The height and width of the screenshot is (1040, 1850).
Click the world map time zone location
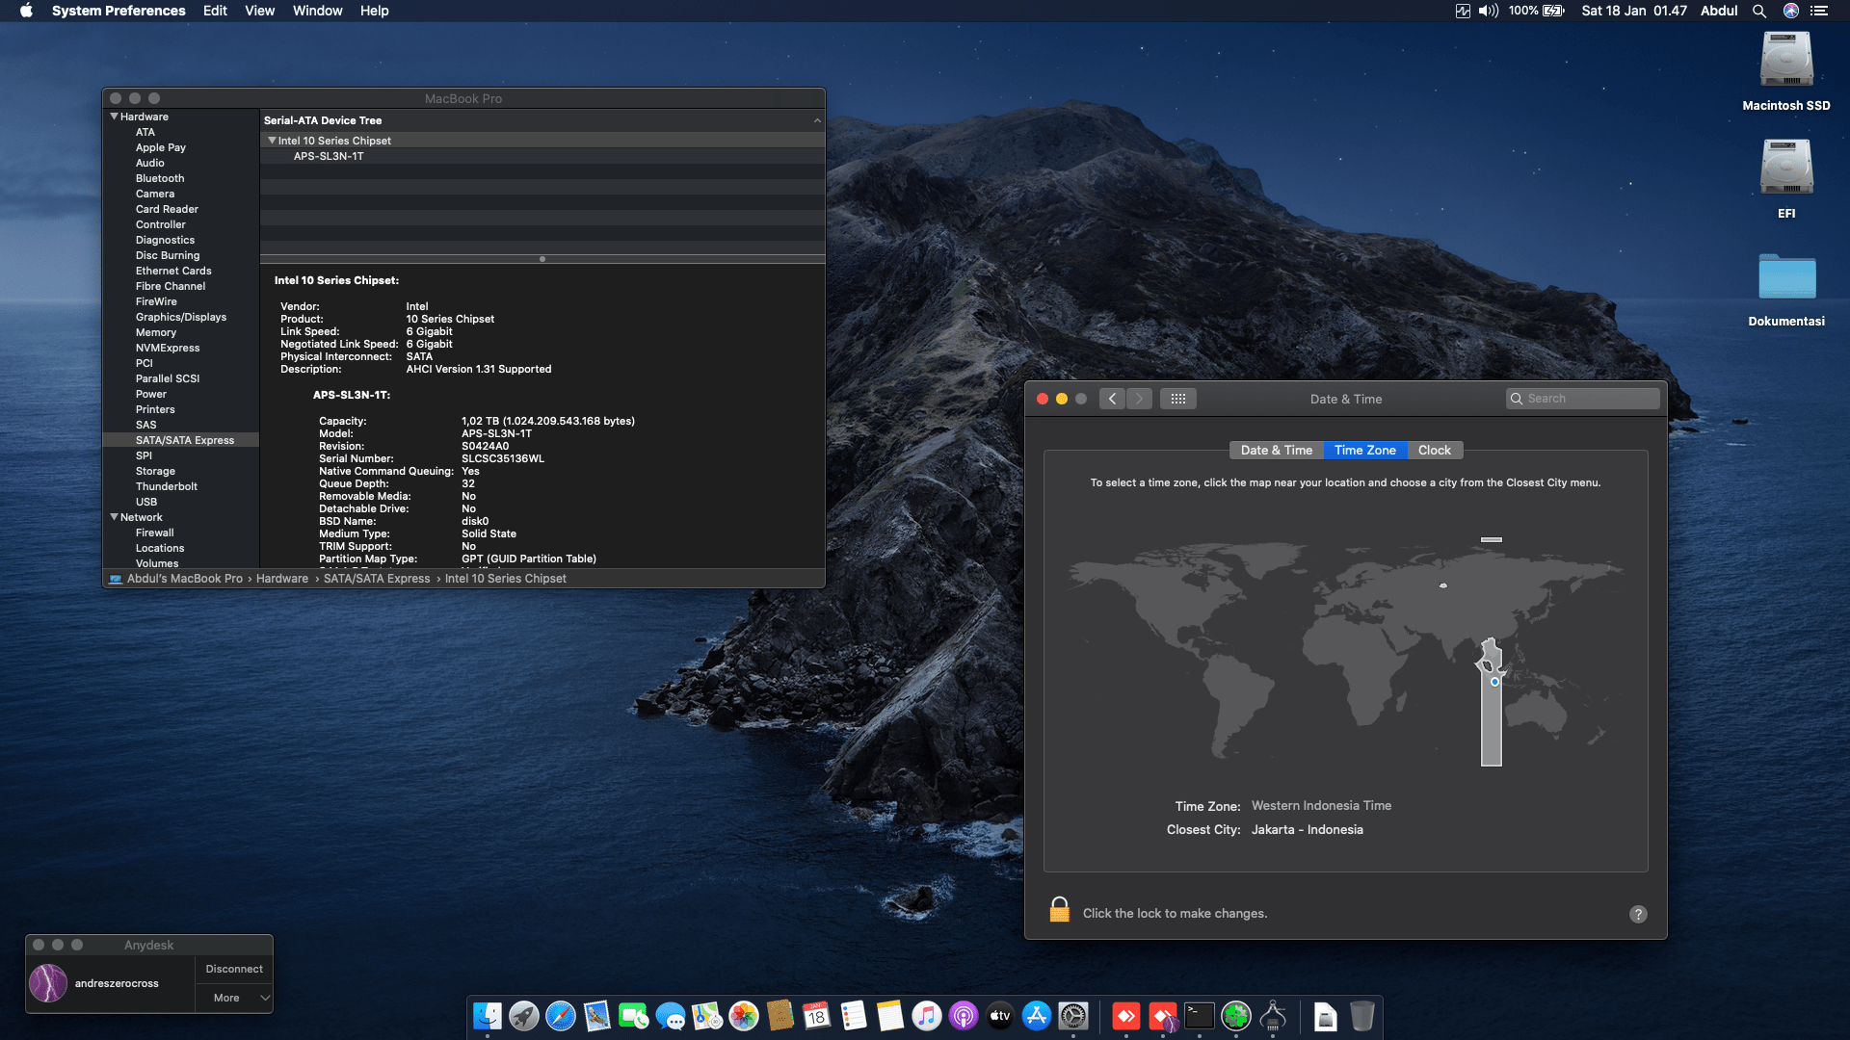pos(1494,682)
